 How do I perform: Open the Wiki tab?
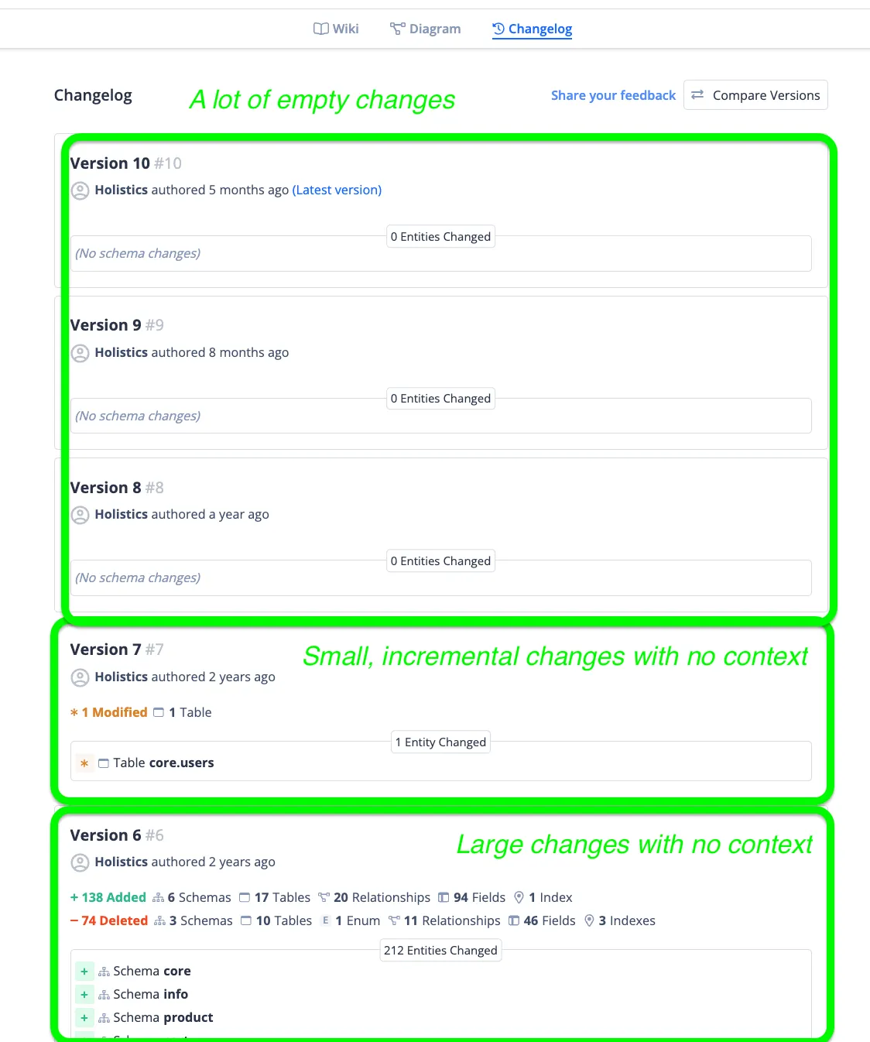336,29
